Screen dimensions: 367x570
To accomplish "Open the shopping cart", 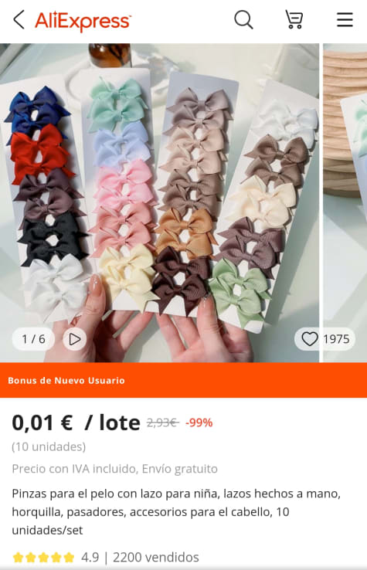I will tap(294, 19).
